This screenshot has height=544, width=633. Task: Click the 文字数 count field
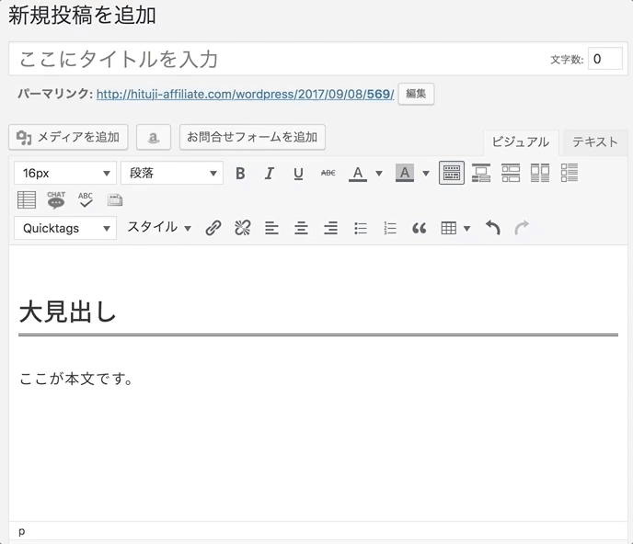[x=604, y=59]
